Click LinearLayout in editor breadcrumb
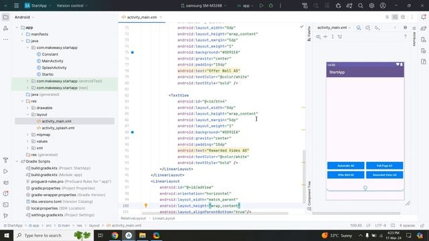Viewport: 429px width, 241px height. [x=164, y=218]
